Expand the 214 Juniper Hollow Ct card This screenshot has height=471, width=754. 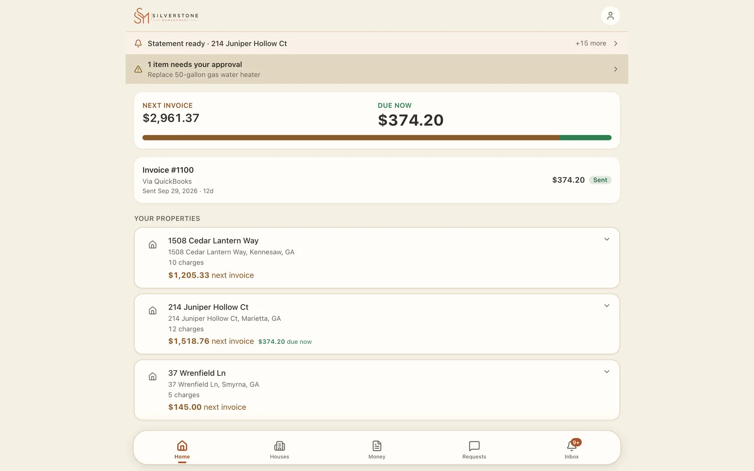(x=606, y=306)
